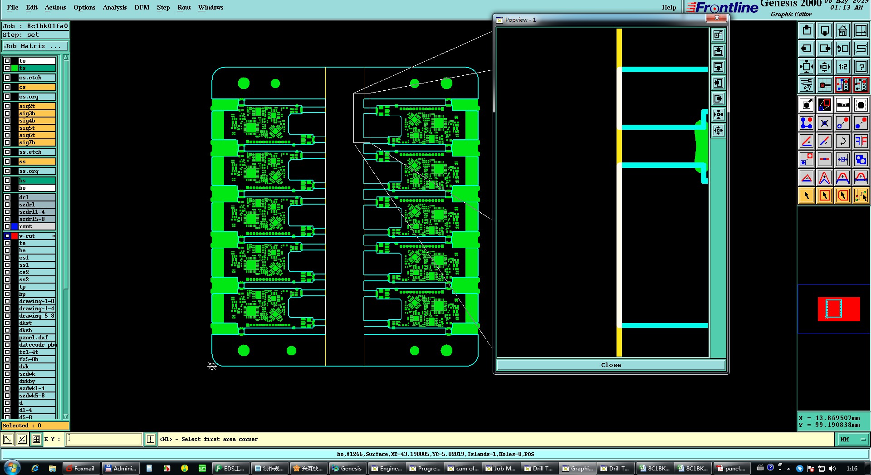Click the volume speaker tray icon
This screenshot has width=871, height=475.
pos(832,469)
